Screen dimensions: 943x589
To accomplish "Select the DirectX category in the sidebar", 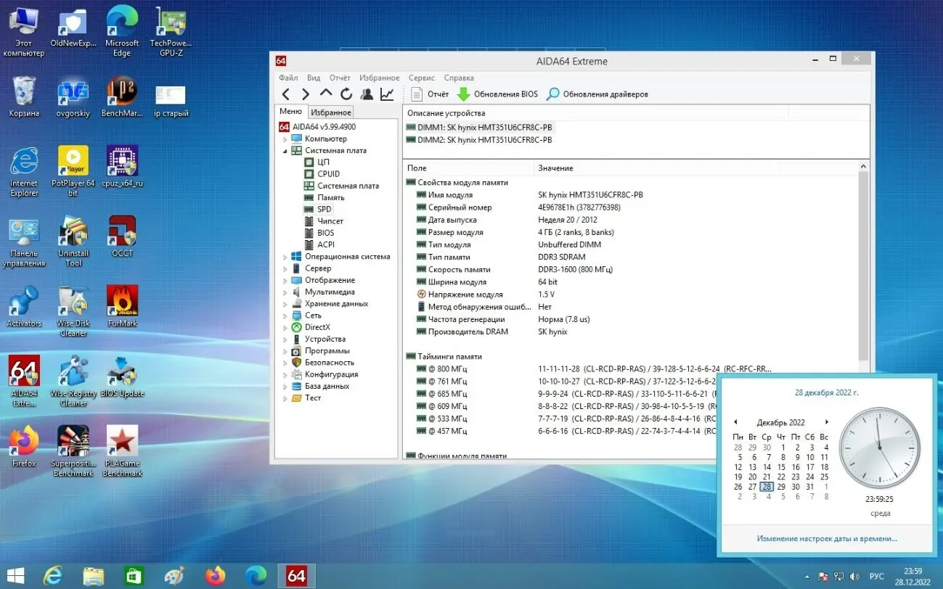I will point(318,326).
